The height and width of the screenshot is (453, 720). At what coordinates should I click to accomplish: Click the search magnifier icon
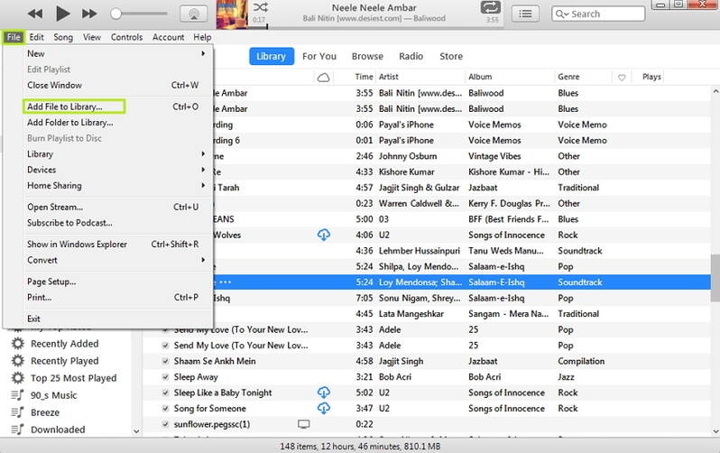point(559,14)
